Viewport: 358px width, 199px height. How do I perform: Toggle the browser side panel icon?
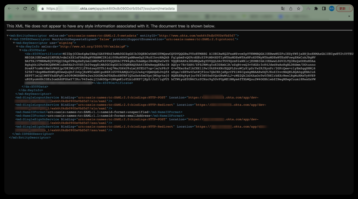click(324, 9)
